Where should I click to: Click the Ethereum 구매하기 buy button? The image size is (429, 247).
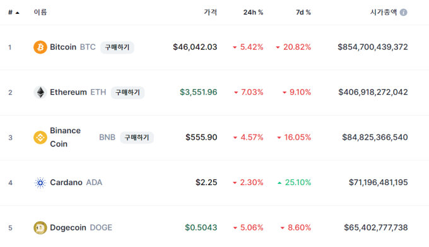pos(128,93)
